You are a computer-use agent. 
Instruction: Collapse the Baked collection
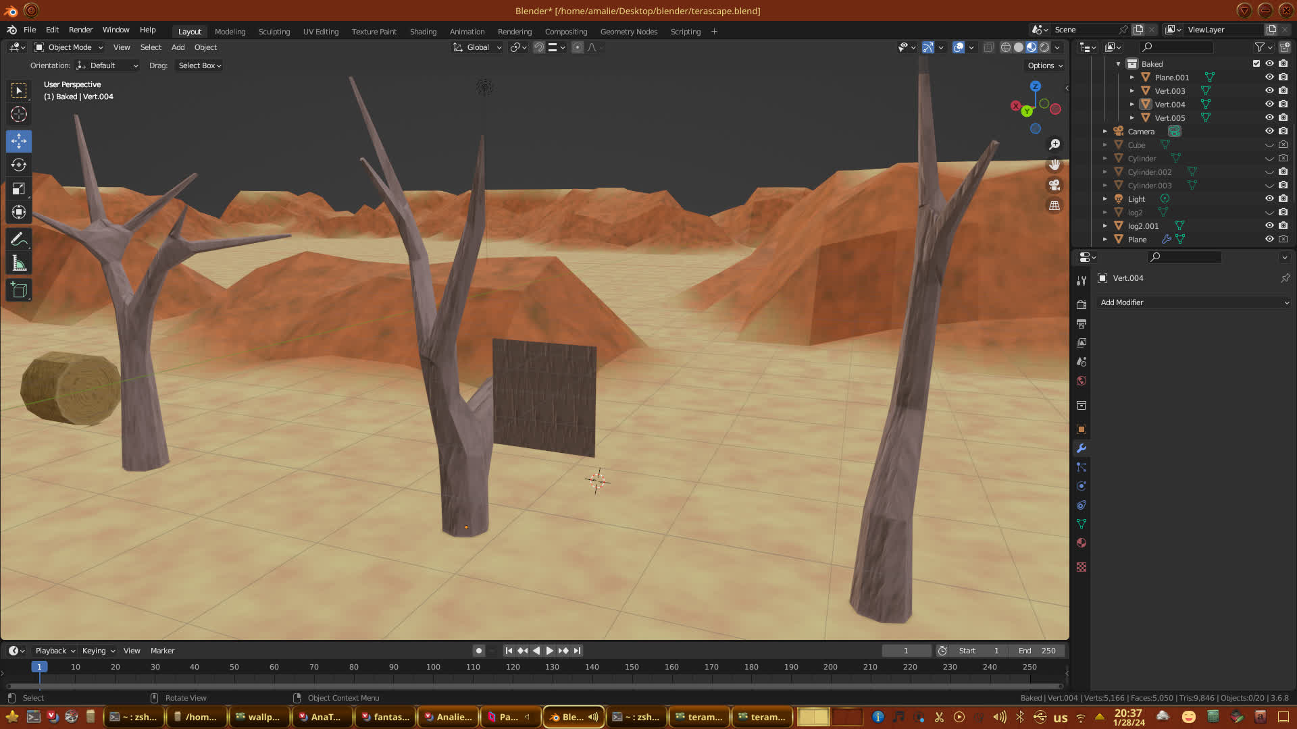1118,64
